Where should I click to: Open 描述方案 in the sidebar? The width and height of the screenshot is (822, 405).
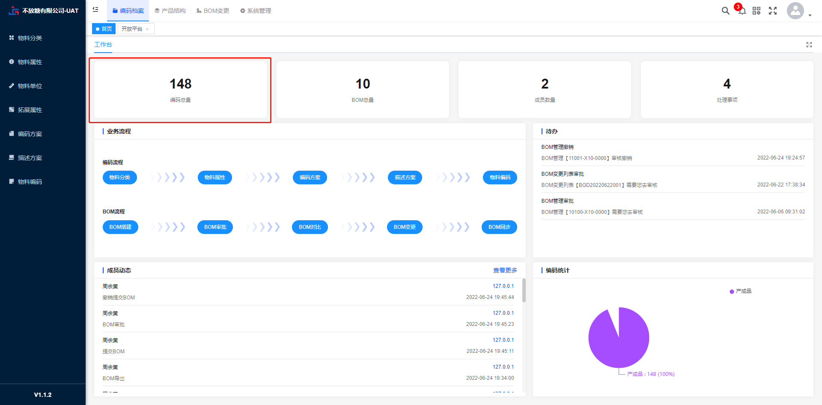(43, 158)
